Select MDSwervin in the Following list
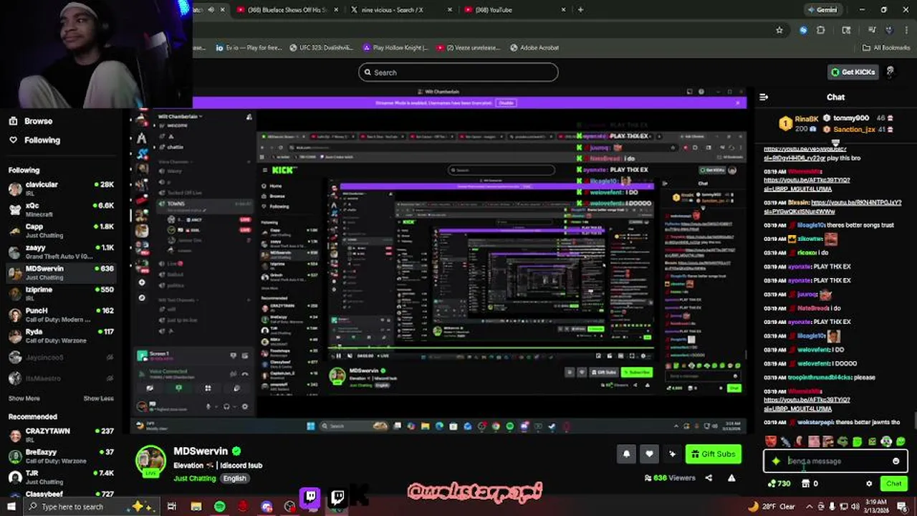917x516 pixels. [x=61, y=272]
